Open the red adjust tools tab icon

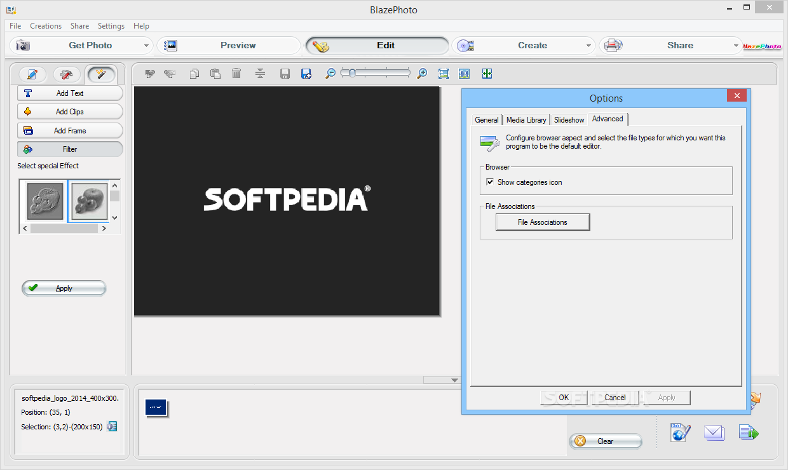tap(67, 74)
